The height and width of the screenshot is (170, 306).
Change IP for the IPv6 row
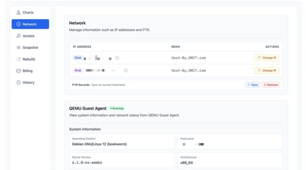pos(267,71)
